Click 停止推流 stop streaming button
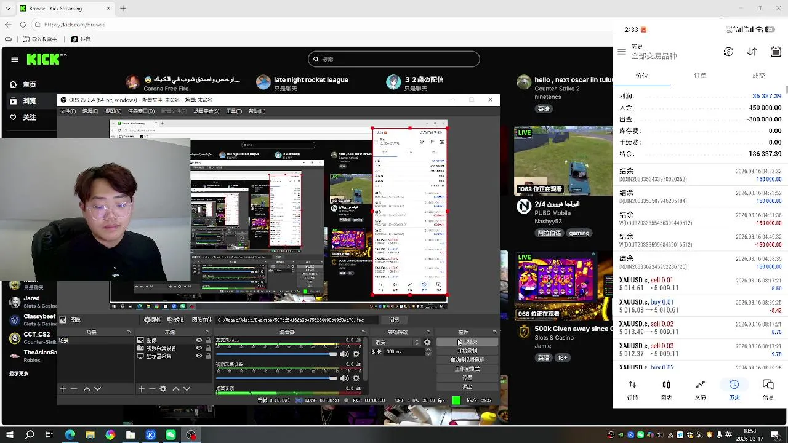The image size is (788, 443). tap(467, 342)
